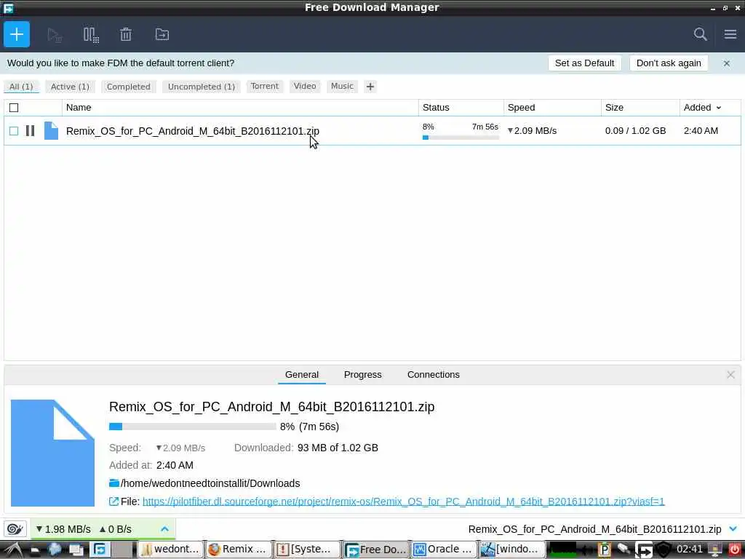Select the Torrent filter tab
The width and height of the screenshot is (745, 559).
265,86
